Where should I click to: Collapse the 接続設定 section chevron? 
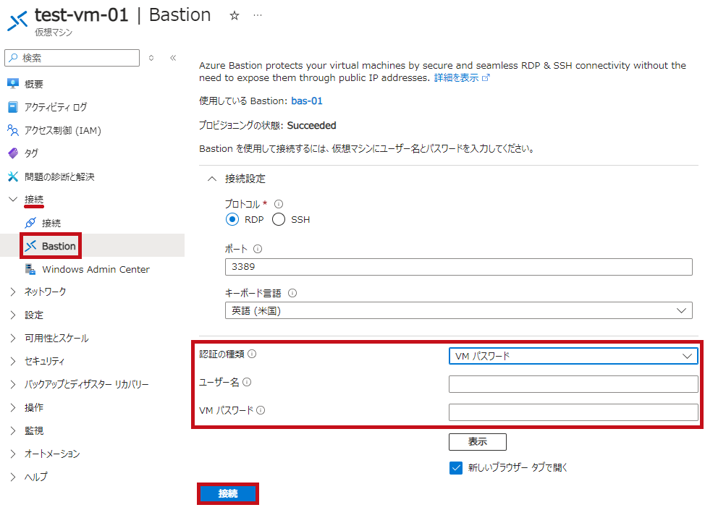pos(212,179)
